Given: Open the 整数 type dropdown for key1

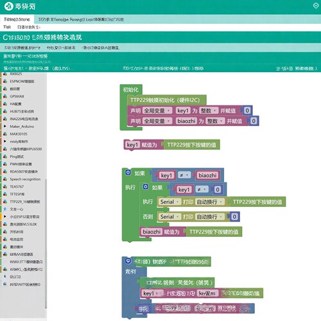Looking at the screenshot, I should pos(209,110).
